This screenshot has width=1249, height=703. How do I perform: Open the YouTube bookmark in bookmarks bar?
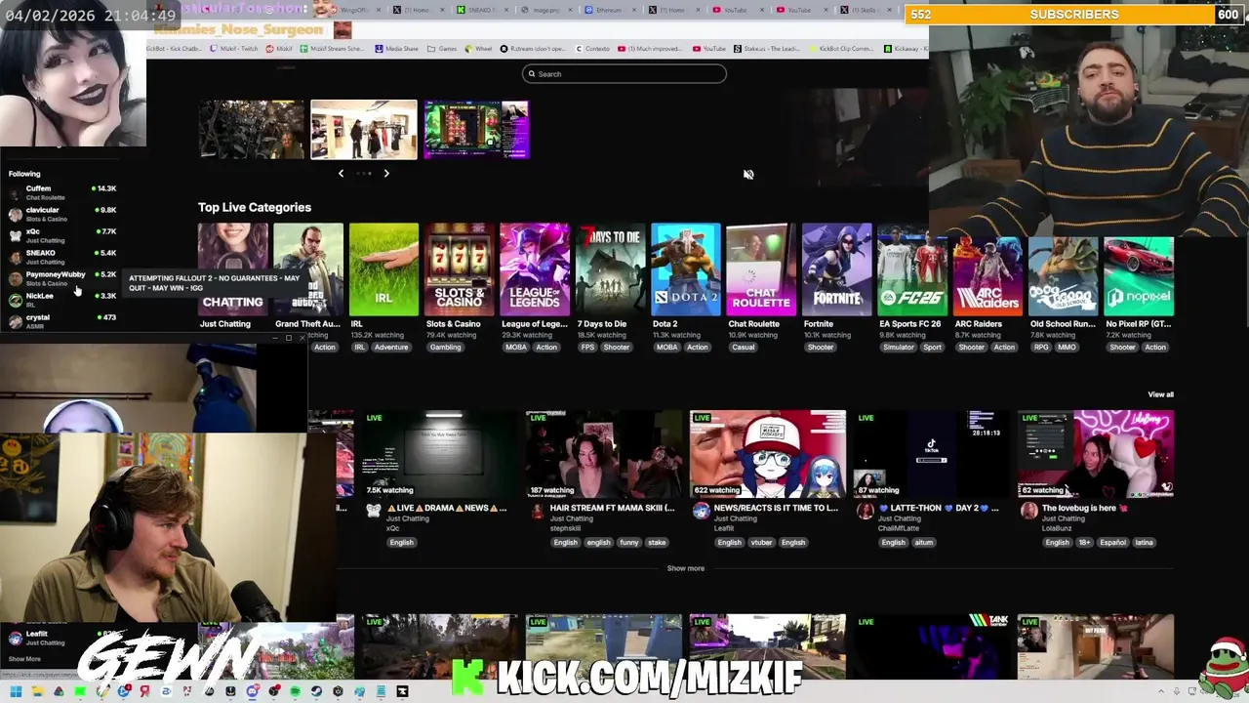[709, 49]
